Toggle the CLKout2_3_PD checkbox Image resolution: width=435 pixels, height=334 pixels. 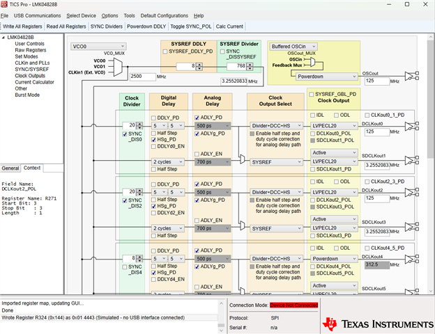(x=367, y=182)
